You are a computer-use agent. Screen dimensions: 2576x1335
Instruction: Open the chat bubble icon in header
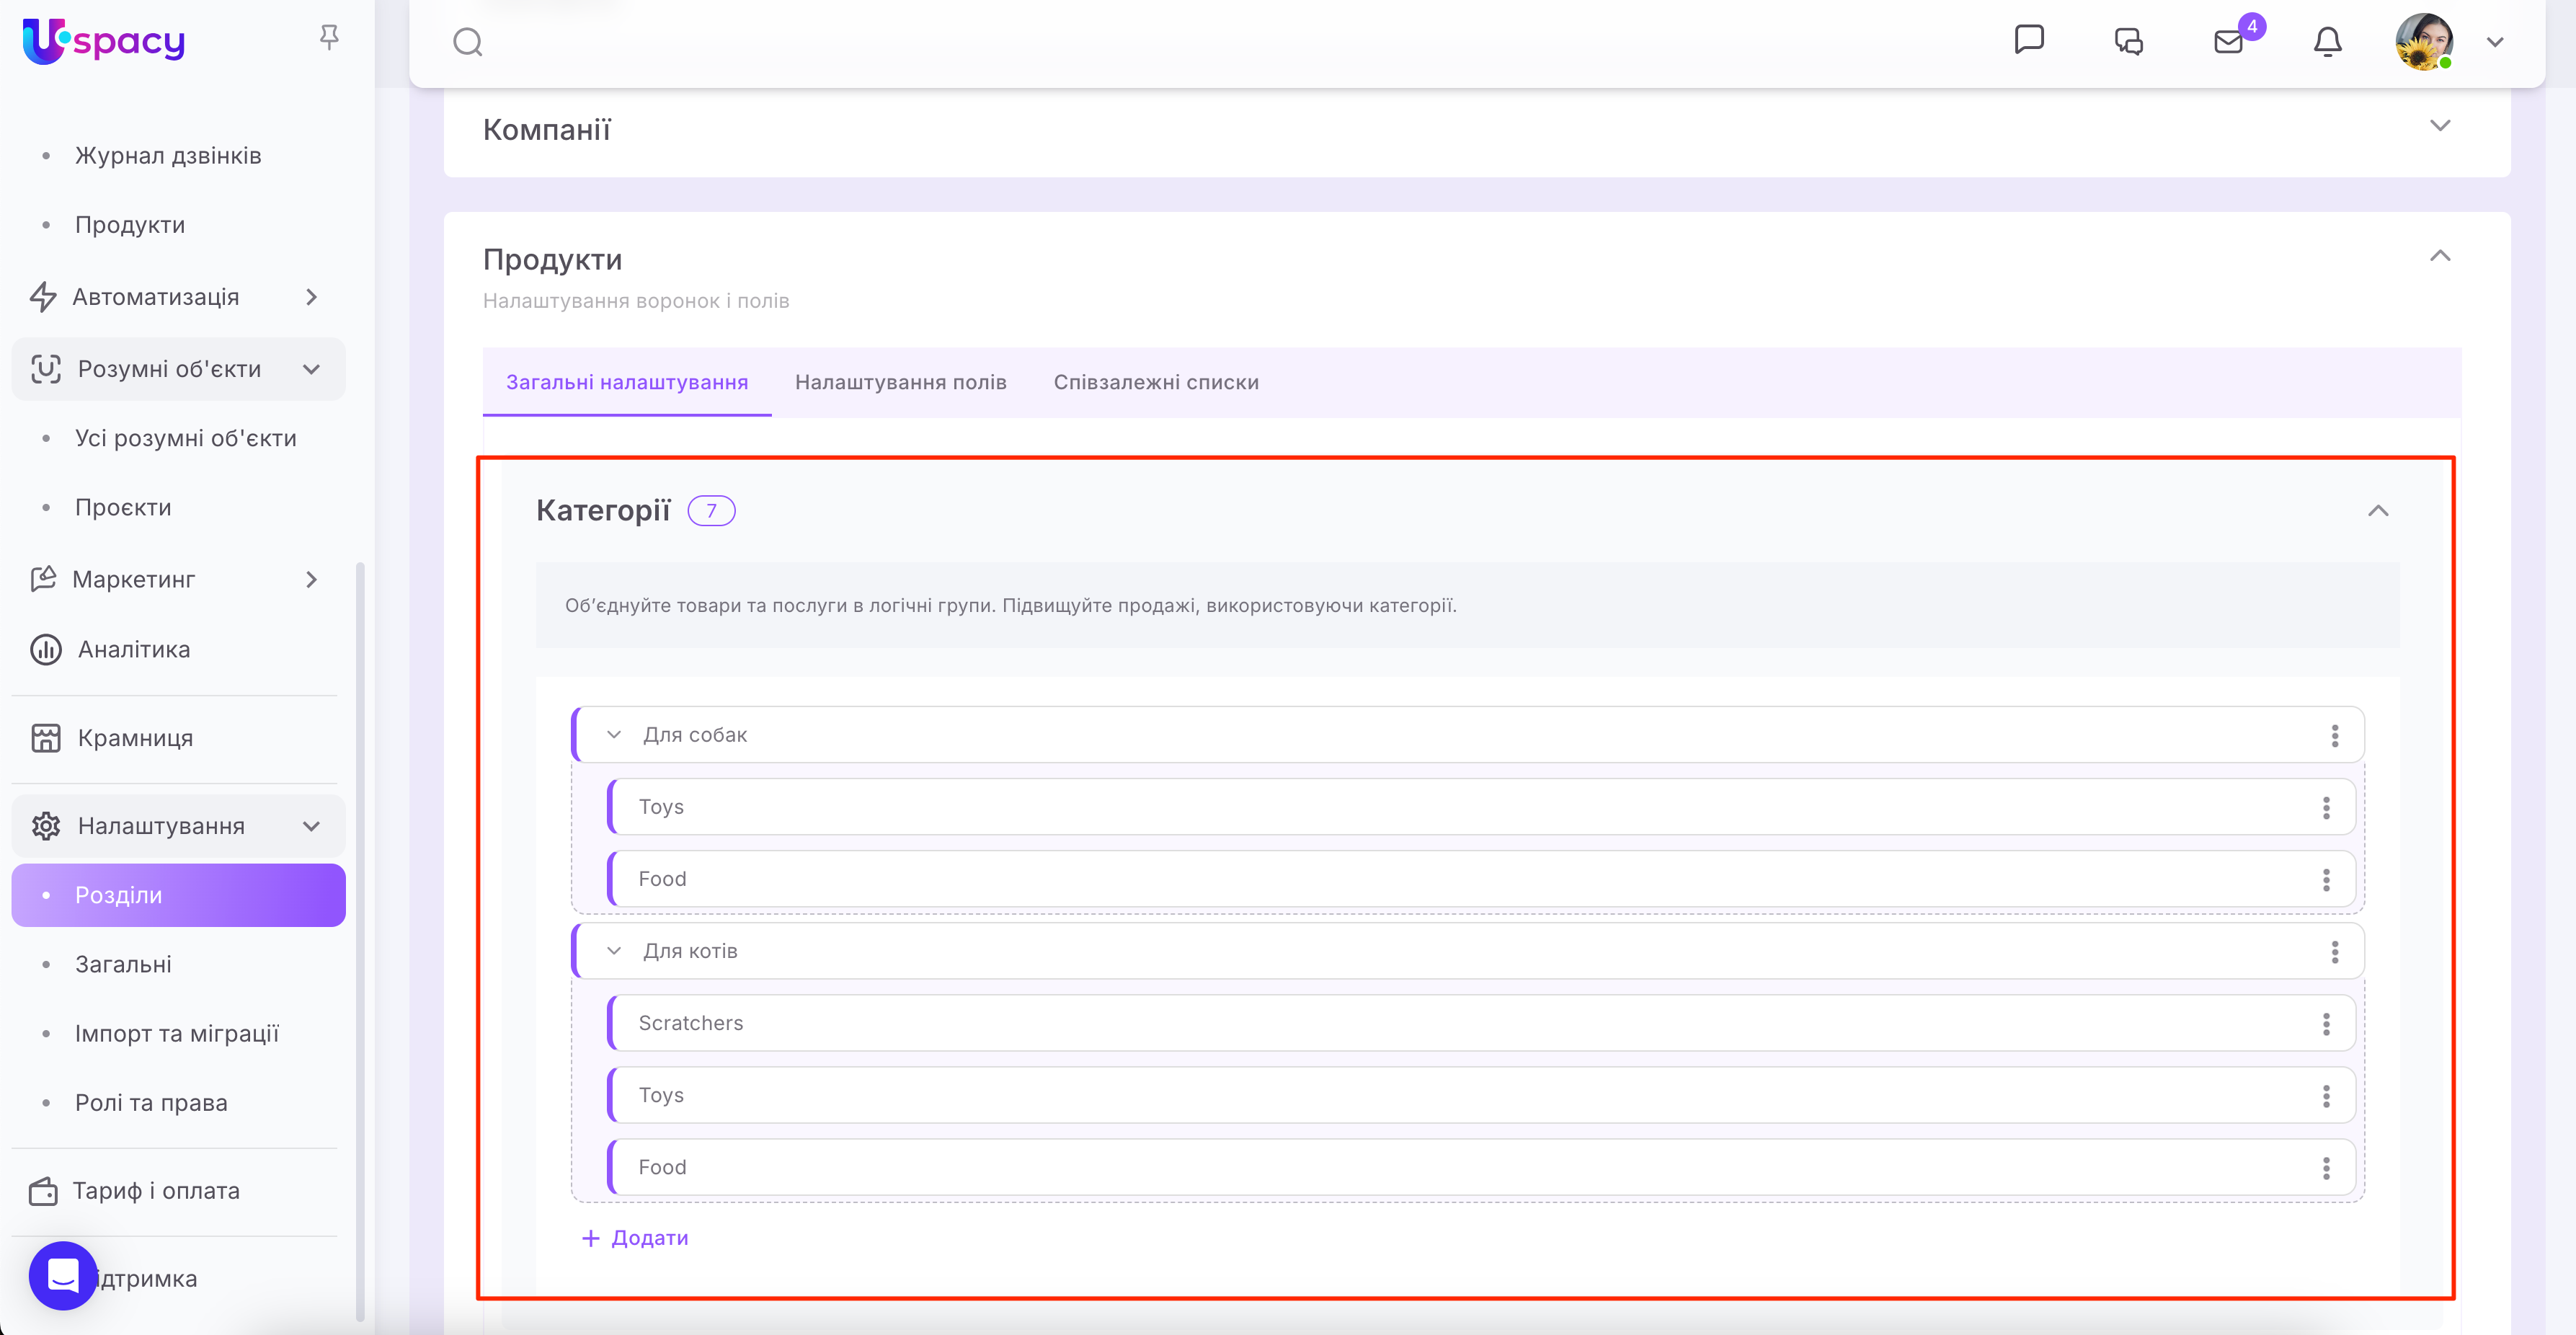[x=2028, y=40]
